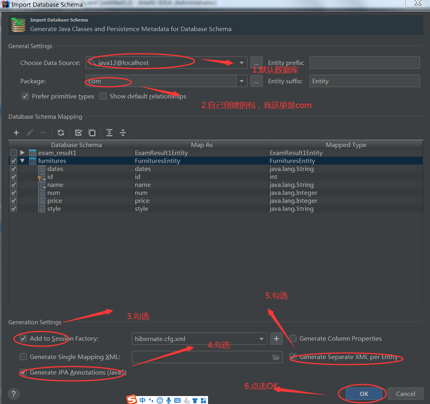
Task: Click the IME user account icon
Action: pyautogui.click(x=187, y=400)
